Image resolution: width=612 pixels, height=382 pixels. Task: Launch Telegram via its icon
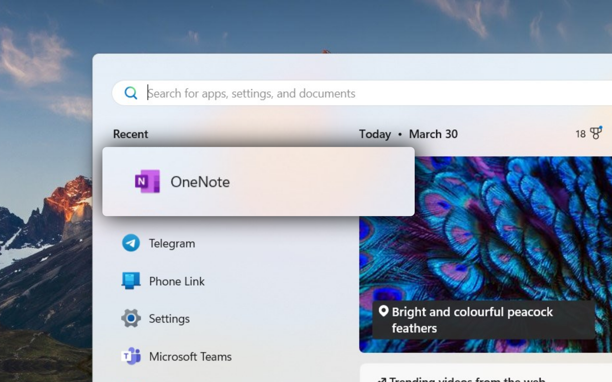click(x=131, y=243)
